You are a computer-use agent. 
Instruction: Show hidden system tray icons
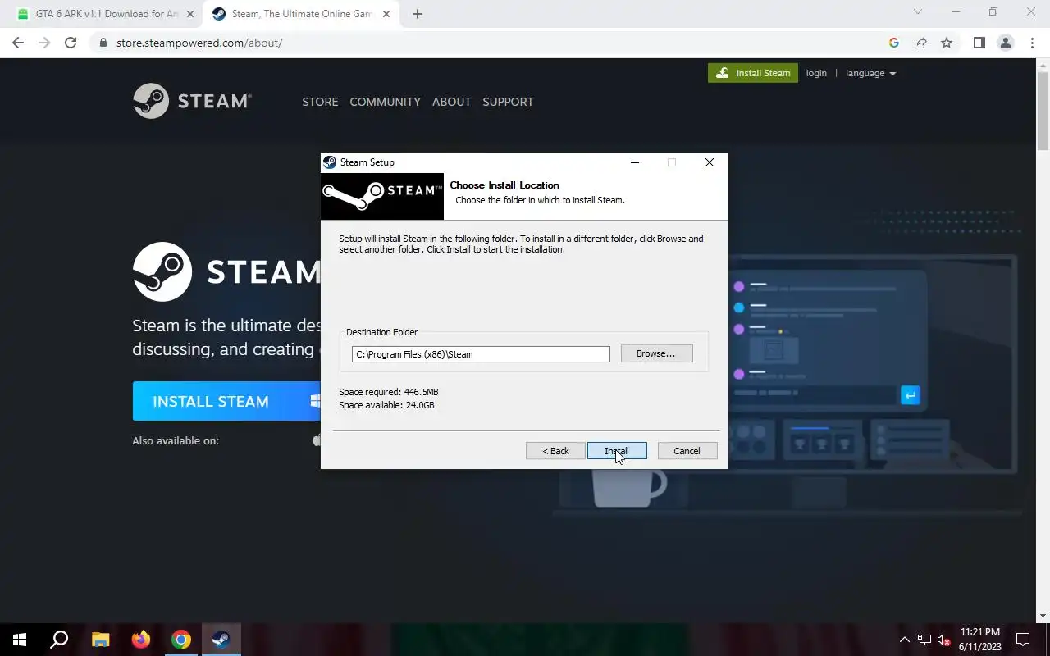pyautogui.click(x=905, y=640)
